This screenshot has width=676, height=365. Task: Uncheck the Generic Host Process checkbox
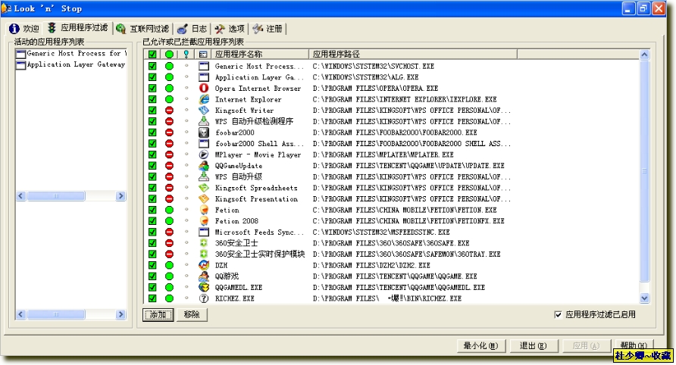[x=152, y=66]
